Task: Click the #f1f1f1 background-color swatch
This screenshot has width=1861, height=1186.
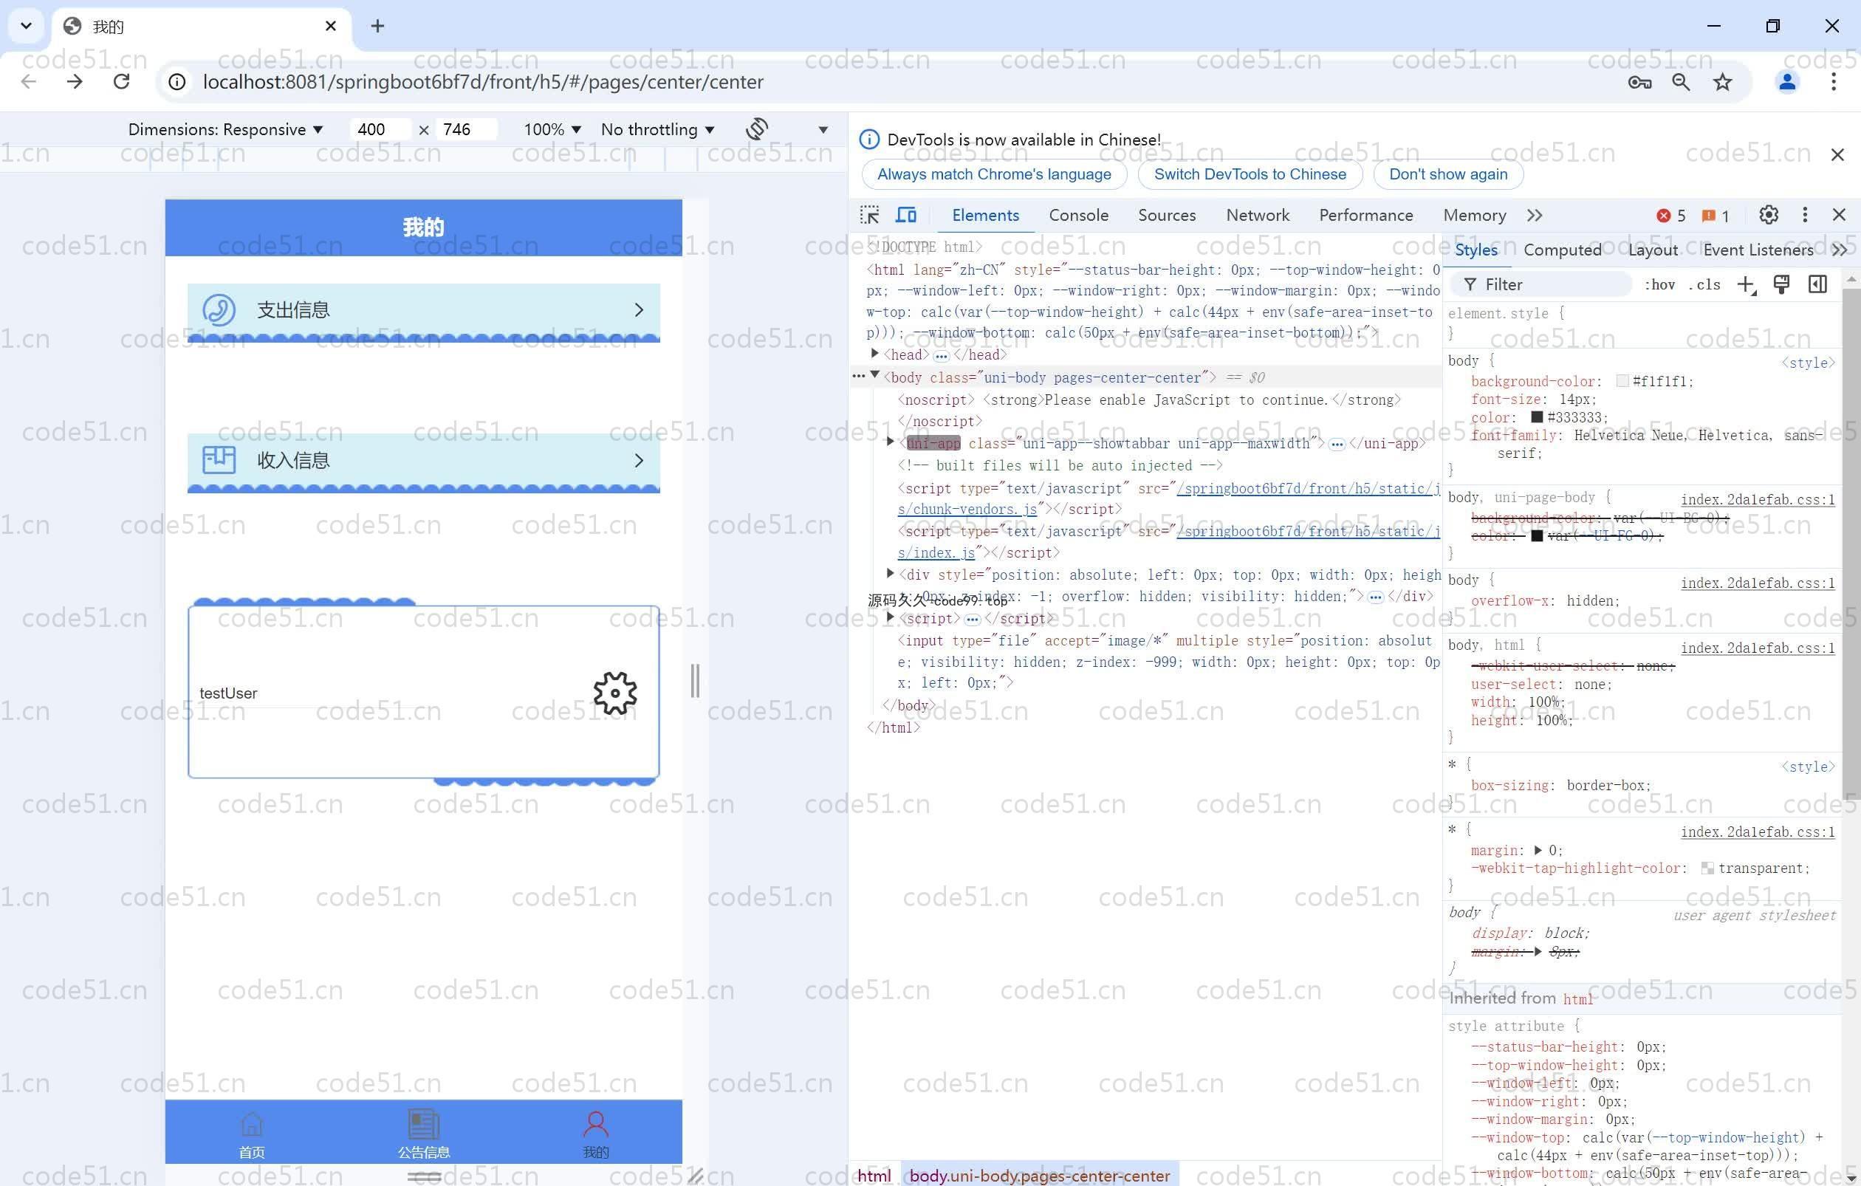Action: pyautogui.click(x=1622, y=381)
